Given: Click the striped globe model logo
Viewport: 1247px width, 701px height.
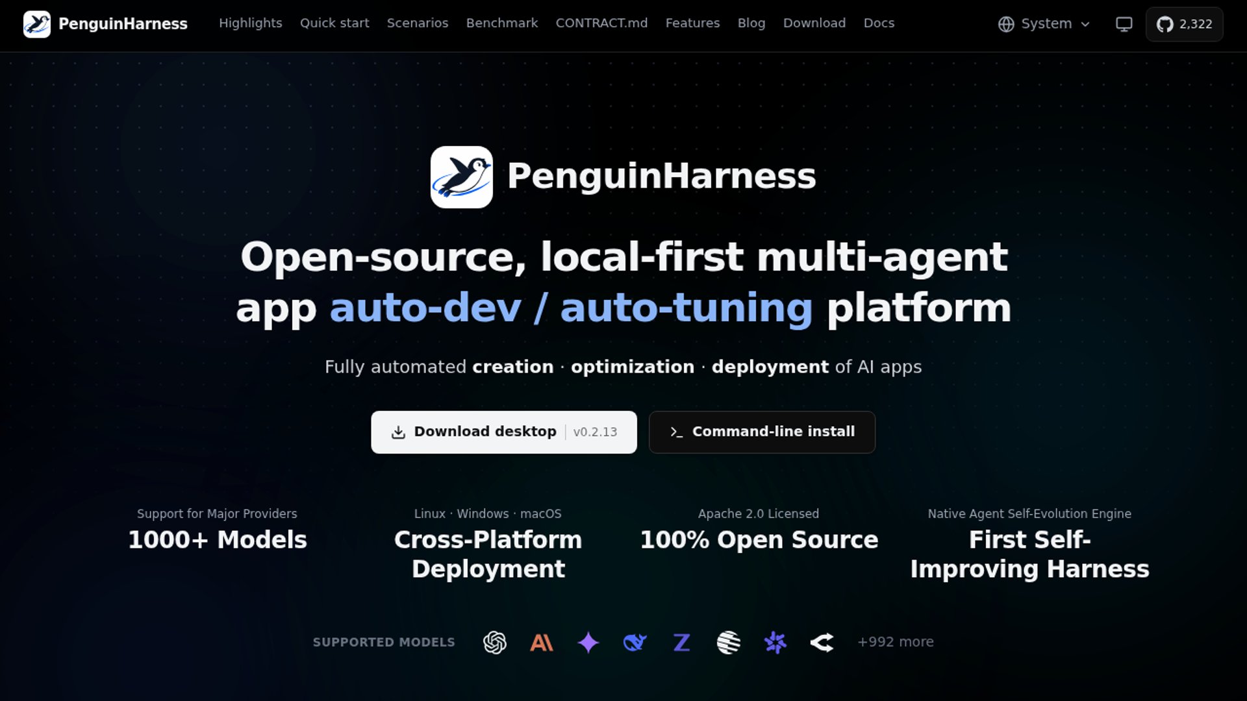Looking at the screenshot, I should coord(729,643).
